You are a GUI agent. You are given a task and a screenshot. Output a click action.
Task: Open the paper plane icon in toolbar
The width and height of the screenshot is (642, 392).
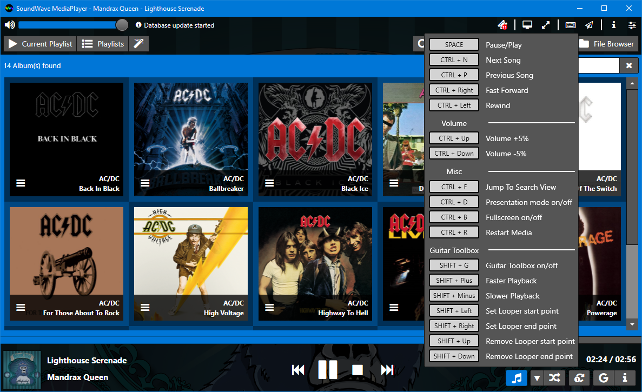[x=589, y=25]
